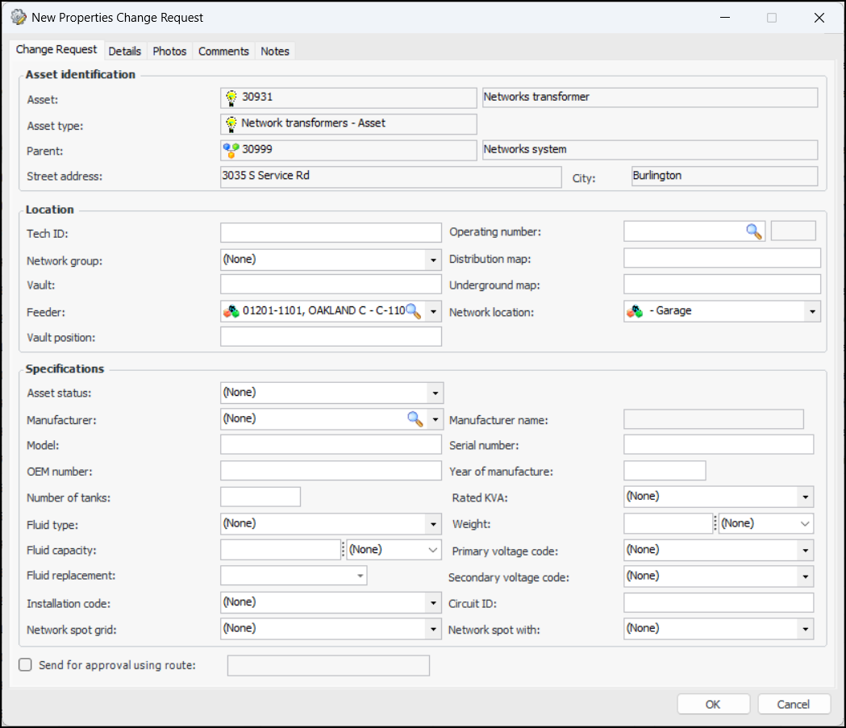Viewport: 846px width, 728px height.
Task: Click the magnifier icon in Operating number field
Action: [753, 232]
